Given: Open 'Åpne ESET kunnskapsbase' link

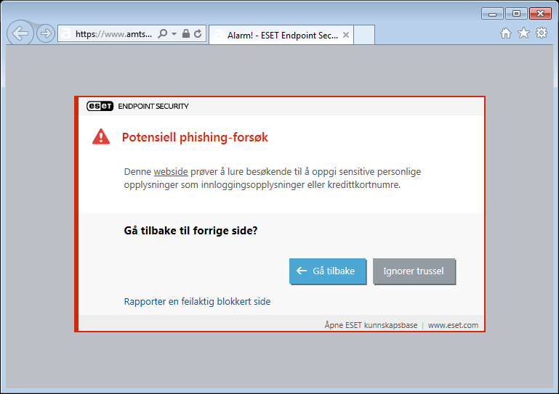Looking at the screenshot, I should (371, 325).
